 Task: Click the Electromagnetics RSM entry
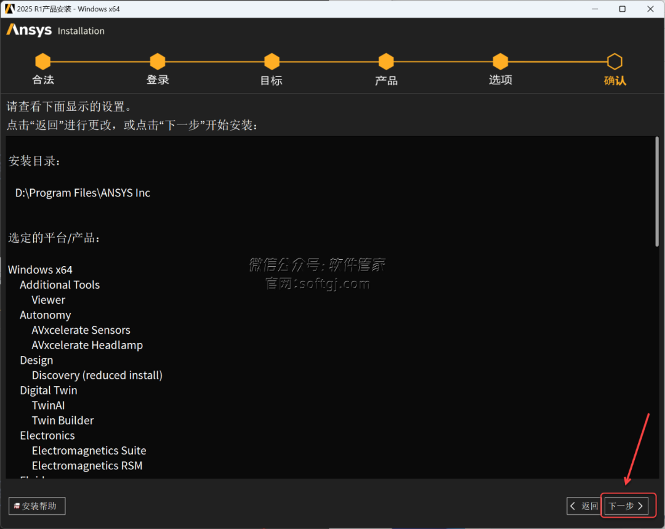[x=87, y=466]
